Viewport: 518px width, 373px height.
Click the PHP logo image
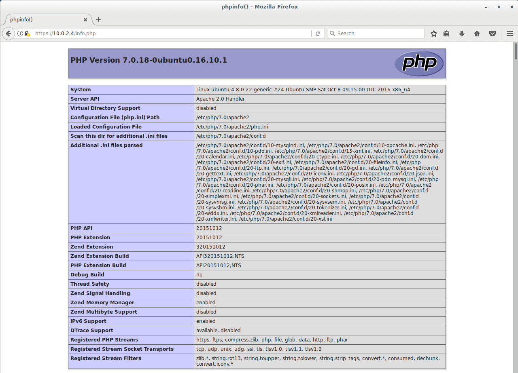(419, 63)
